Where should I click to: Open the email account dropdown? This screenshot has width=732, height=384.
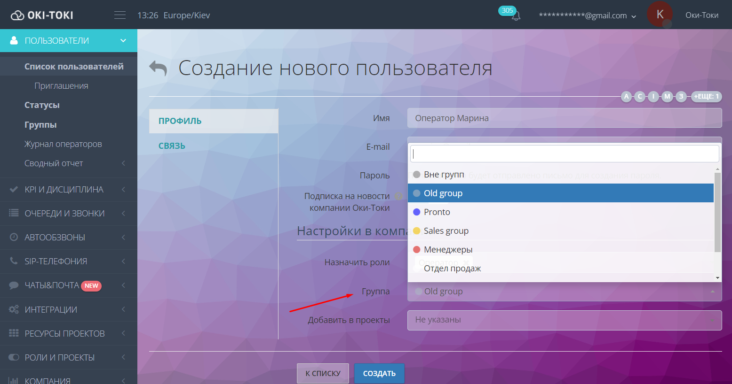588,15
